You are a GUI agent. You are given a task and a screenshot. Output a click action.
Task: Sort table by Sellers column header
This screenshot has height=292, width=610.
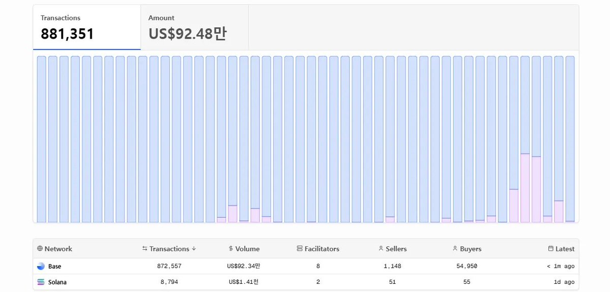[x=396, y=249]
